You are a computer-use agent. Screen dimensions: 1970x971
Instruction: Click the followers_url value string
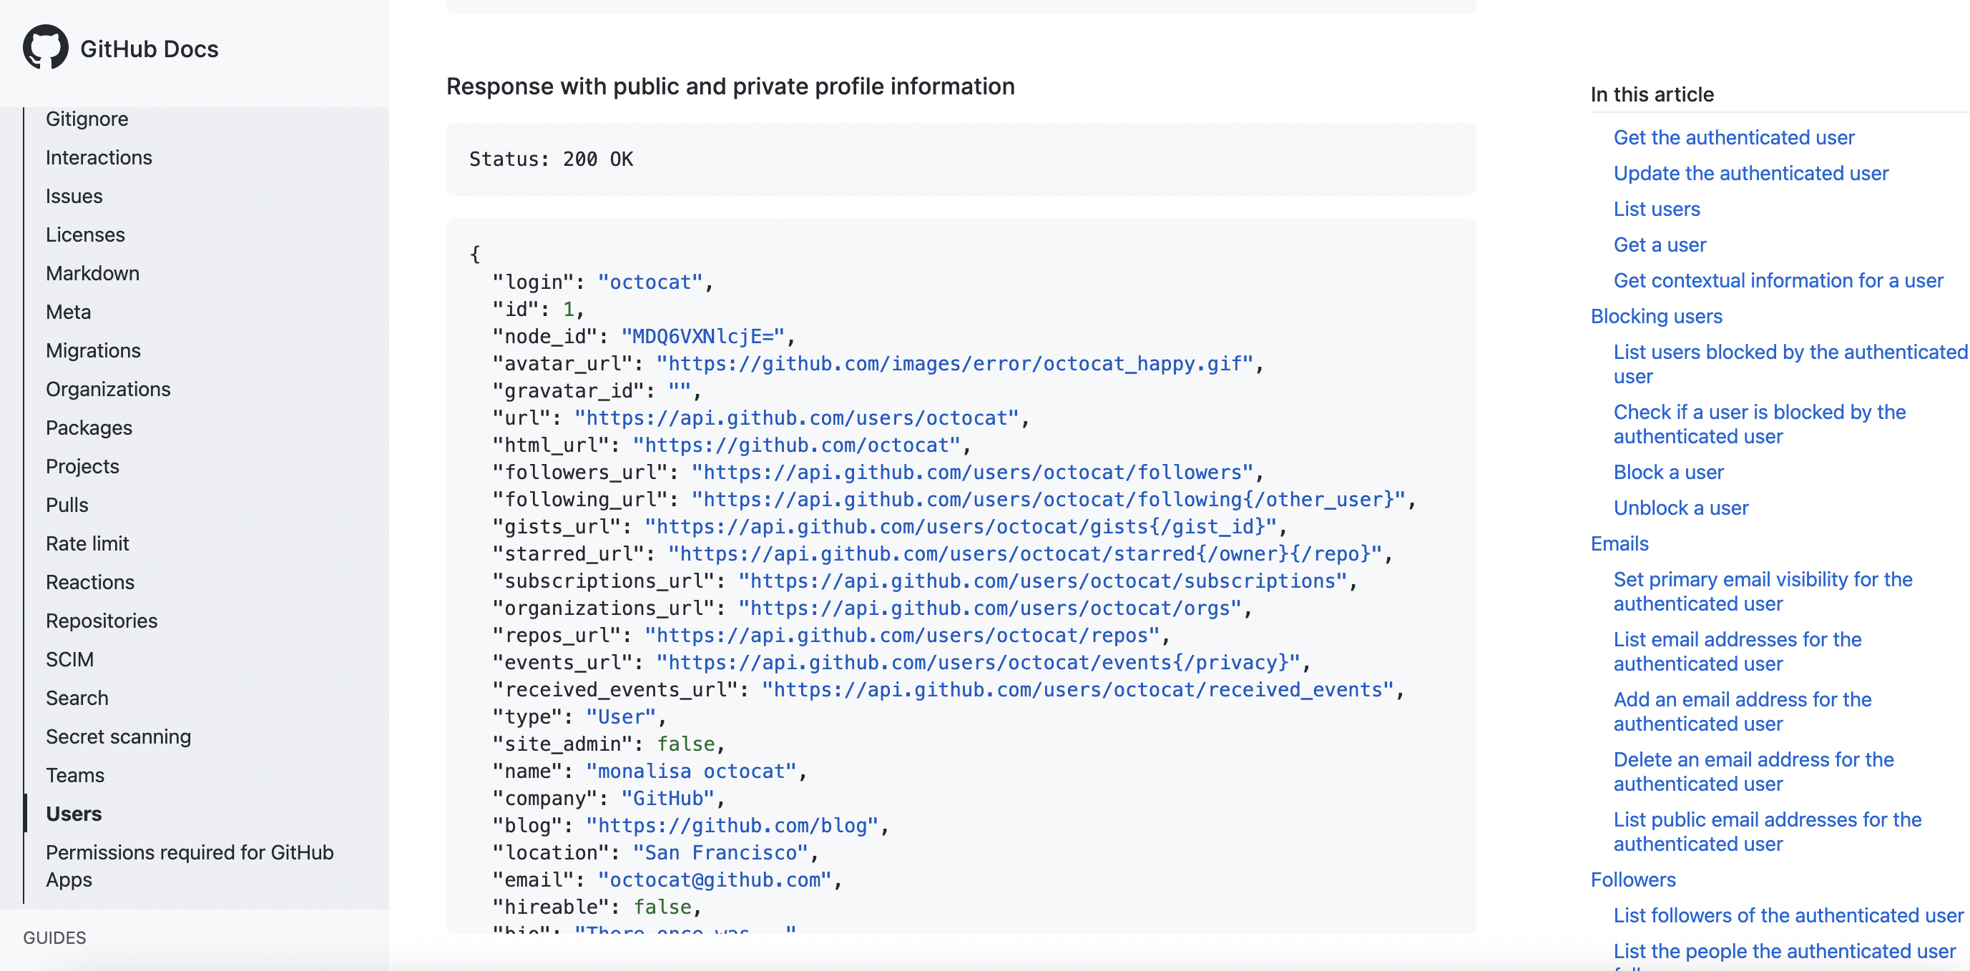click(x=972, y=473)
